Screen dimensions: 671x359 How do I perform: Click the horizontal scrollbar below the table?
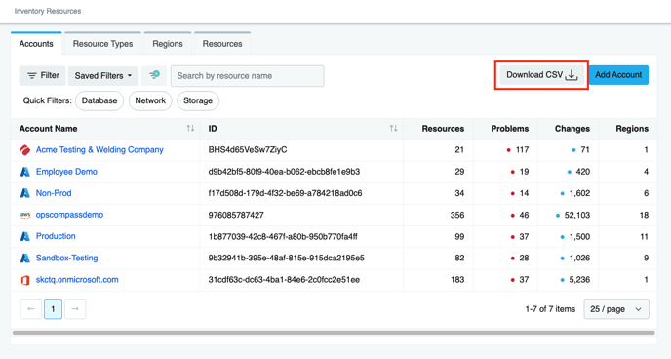click(x=334, y=333)
